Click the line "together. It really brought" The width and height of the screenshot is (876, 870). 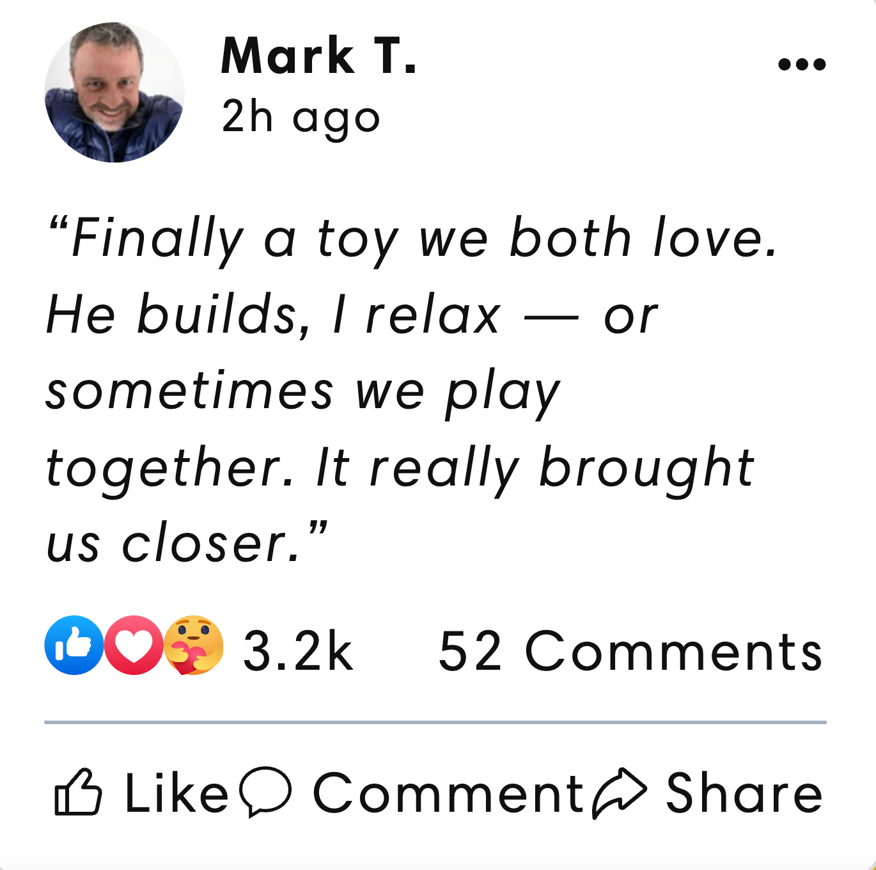coord(400,469)
